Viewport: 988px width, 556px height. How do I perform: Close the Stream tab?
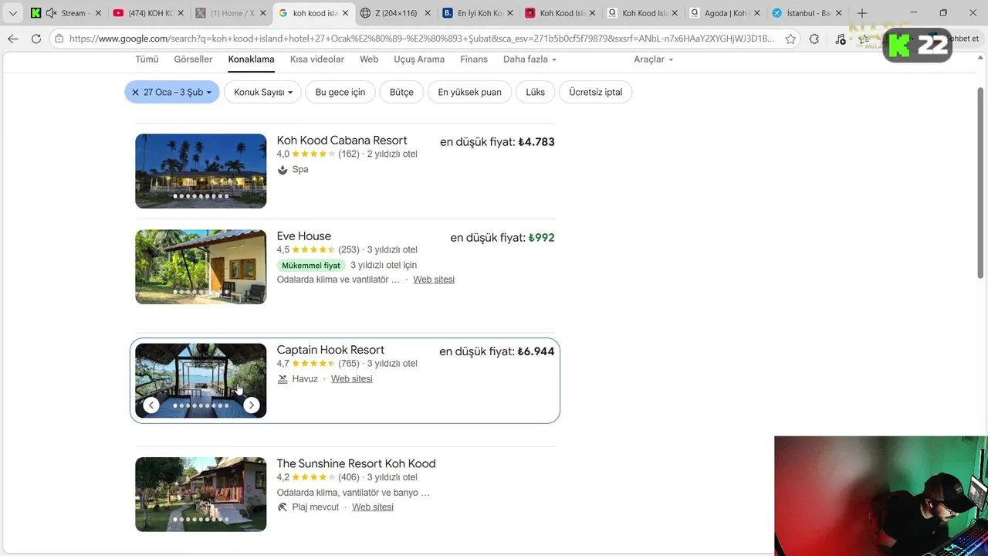pyautogui.click(x=98, y=13)
